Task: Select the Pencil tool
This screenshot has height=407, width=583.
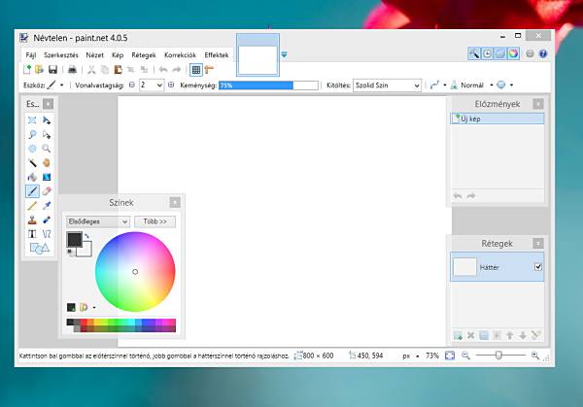Action: click(x=32, y=206)
